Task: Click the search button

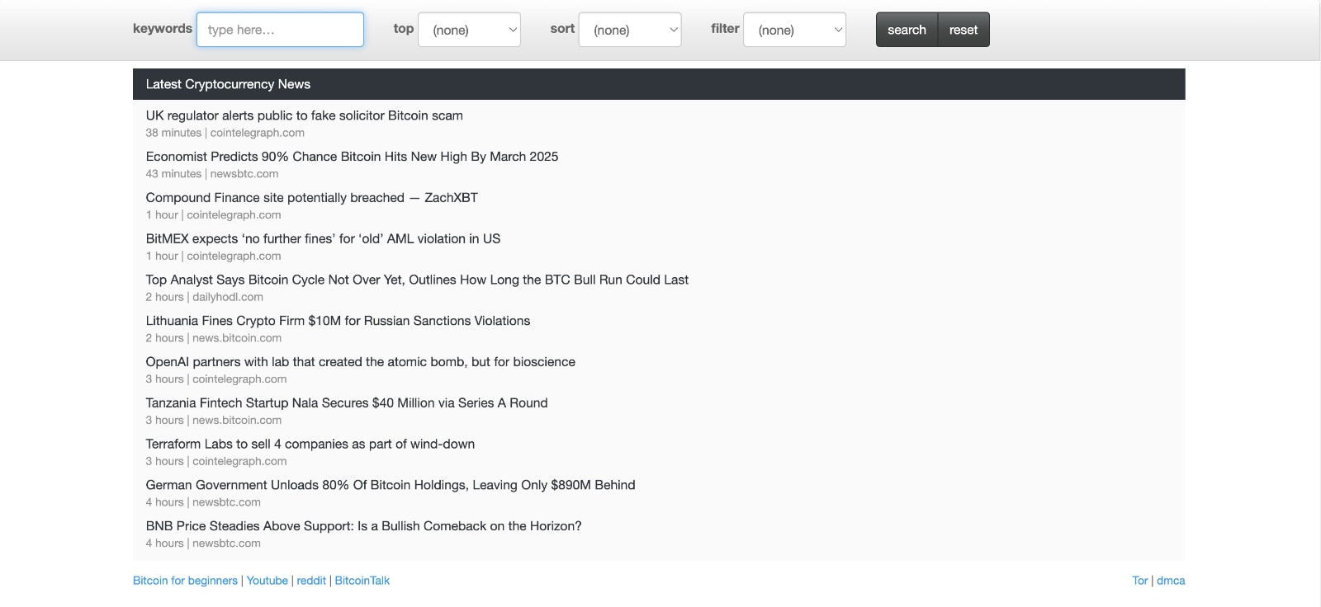Action: 907,30
